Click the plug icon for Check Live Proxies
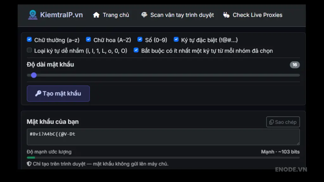The image size is (324, 182). [x=226, y=15]
